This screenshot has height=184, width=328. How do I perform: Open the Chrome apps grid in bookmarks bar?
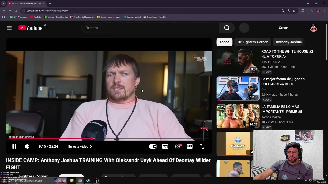(x=3, y=17)
